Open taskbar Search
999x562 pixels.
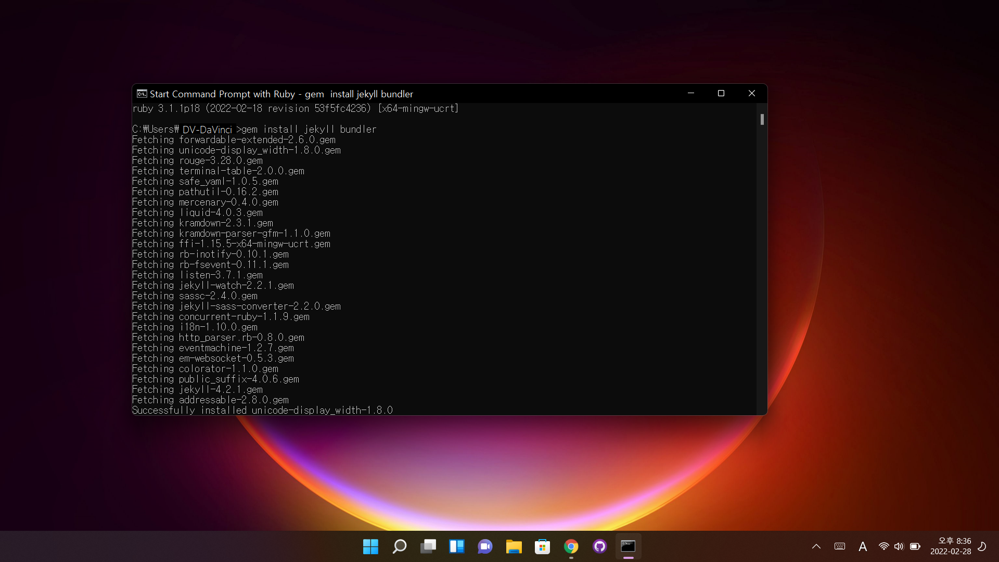pos(399,546)
